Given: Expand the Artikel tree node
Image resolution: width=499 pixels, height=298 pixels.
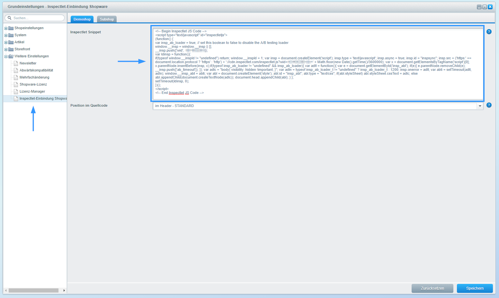Looking at the screenshot, I should coord(6,42).
